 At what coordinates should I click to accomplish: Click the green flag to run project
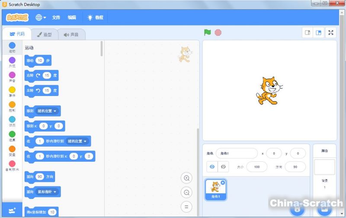click(208, 32)
